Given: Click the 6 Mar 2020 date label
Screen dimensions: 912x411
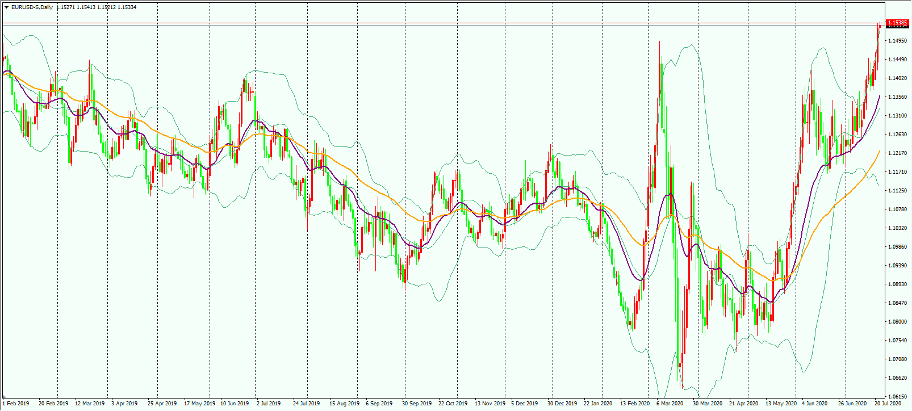Looking at the screenshot, I should pyautogui.click(x=670, y=404).
